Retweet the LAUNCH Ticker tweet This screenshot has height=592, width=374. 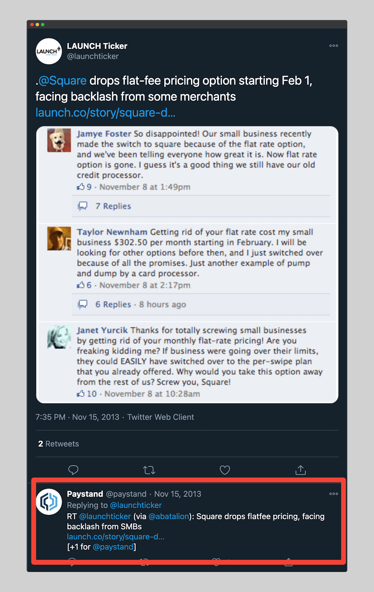click(149, 470)
